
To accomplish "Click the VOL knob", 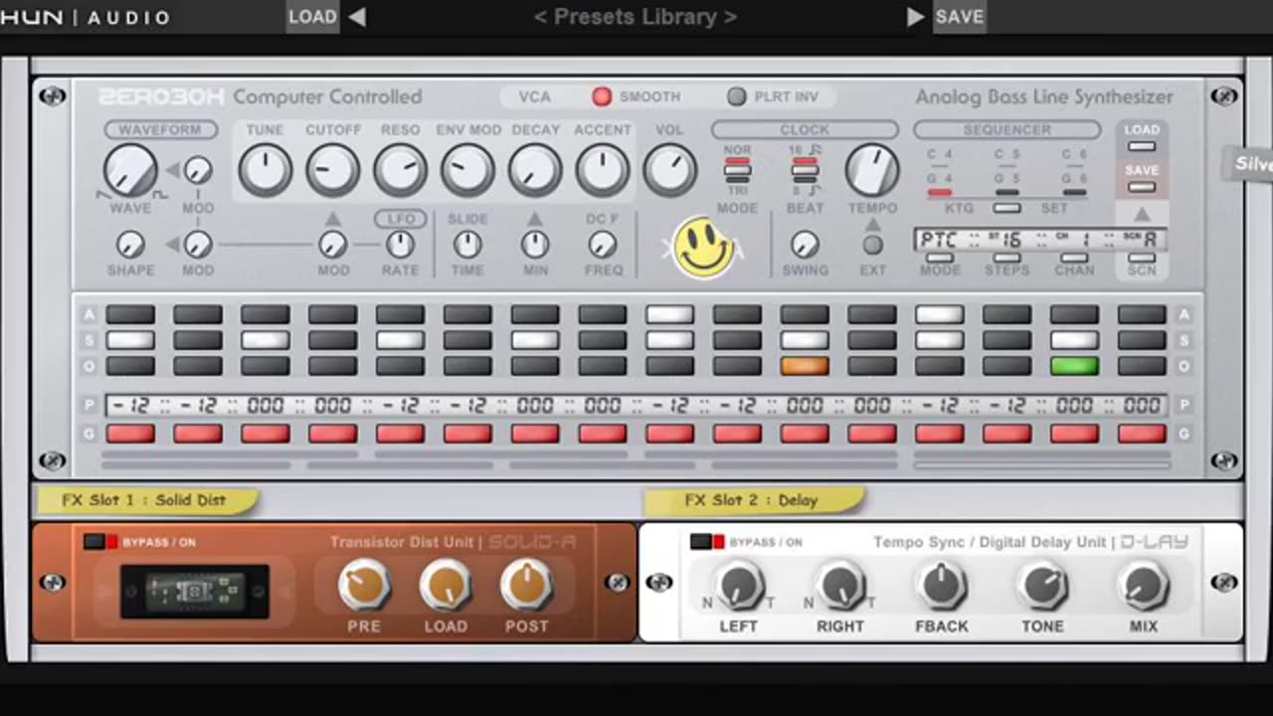I will (x=669, y=170).
